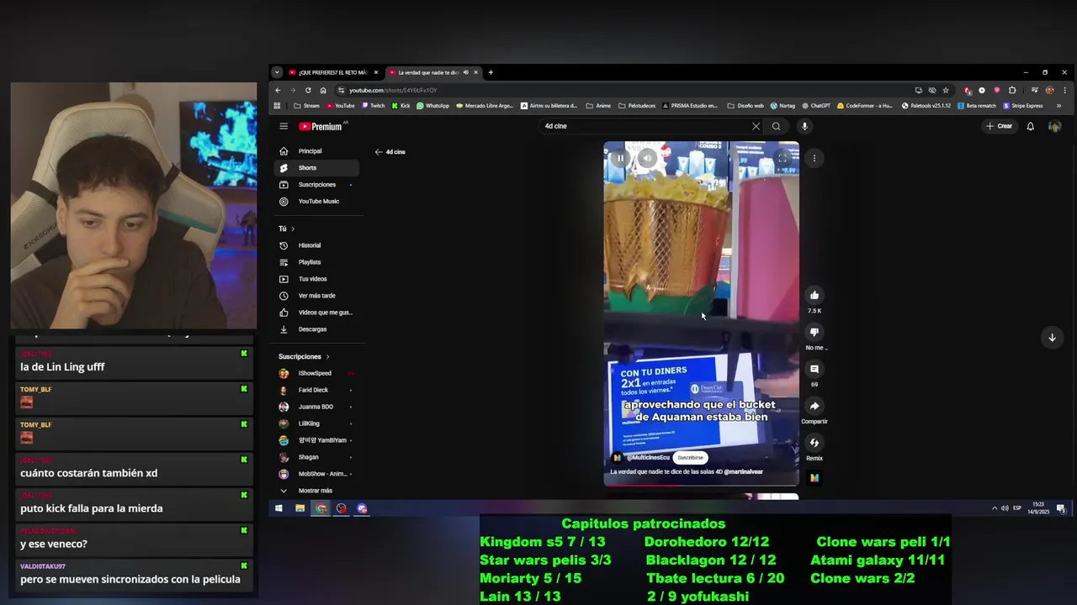The width and height of the screenshot is (1077, 605).
Task: Mute the Short's volume
Action: [647, 158]
